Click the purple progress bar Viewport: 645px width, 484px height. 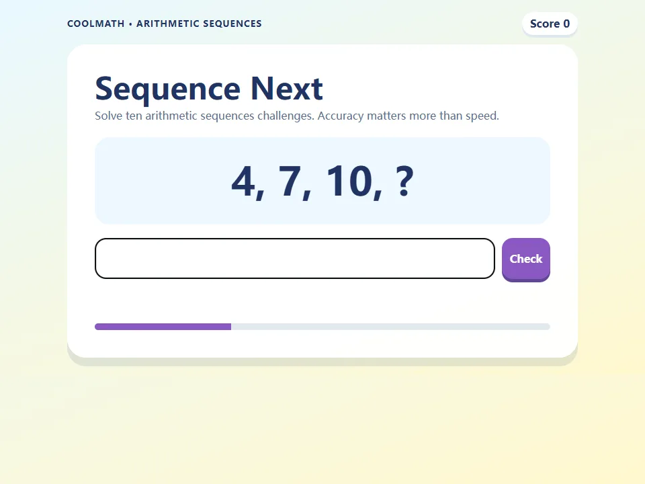point(322,327)
